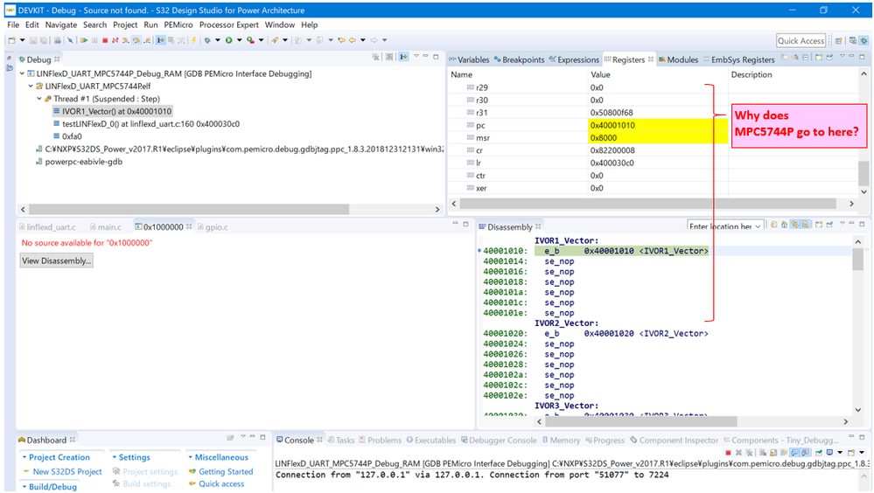874x493 pixels.
Task: Switch to the Memory tab
Action: click(x=564, y=441)
